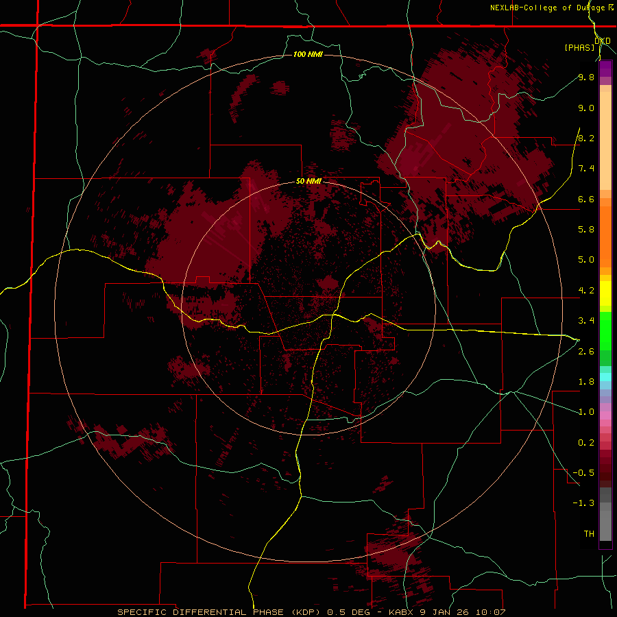Image resolution: width=617 pixels, height=617 pixels.
Task: Click the 1.8 scale value
Action: (x=586, y=382)
